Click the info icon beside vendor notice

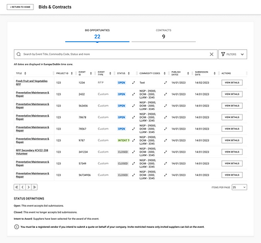pos(16,227)
